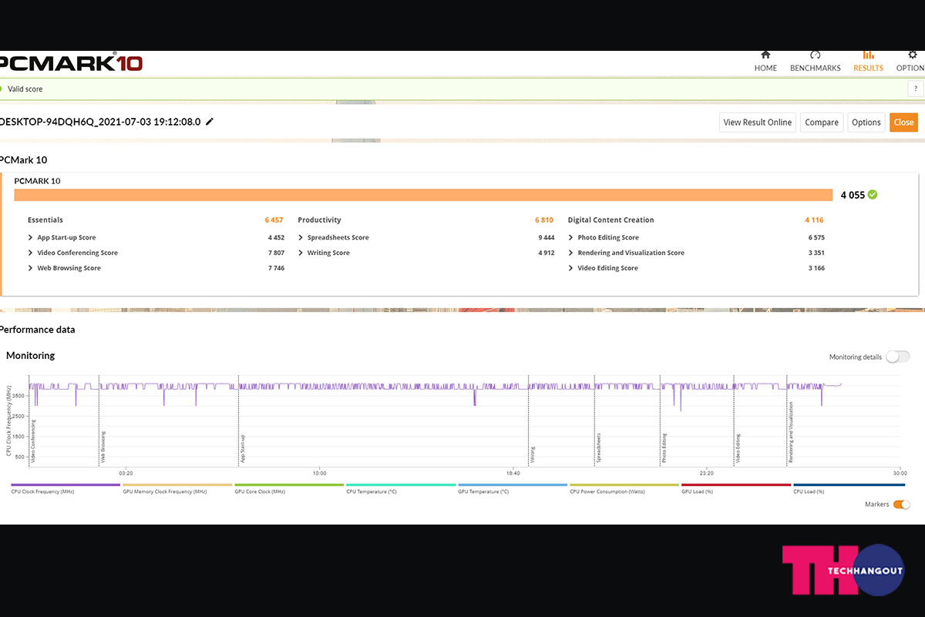Click the overall score 4 055
Viewport: 925px width, 617px height.
click(x=853, y=196)
